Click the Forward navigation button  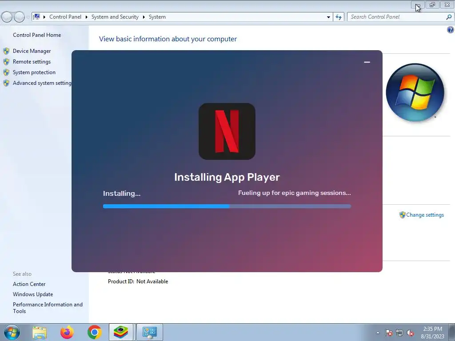pyautogui.click(x=19, y=17)
